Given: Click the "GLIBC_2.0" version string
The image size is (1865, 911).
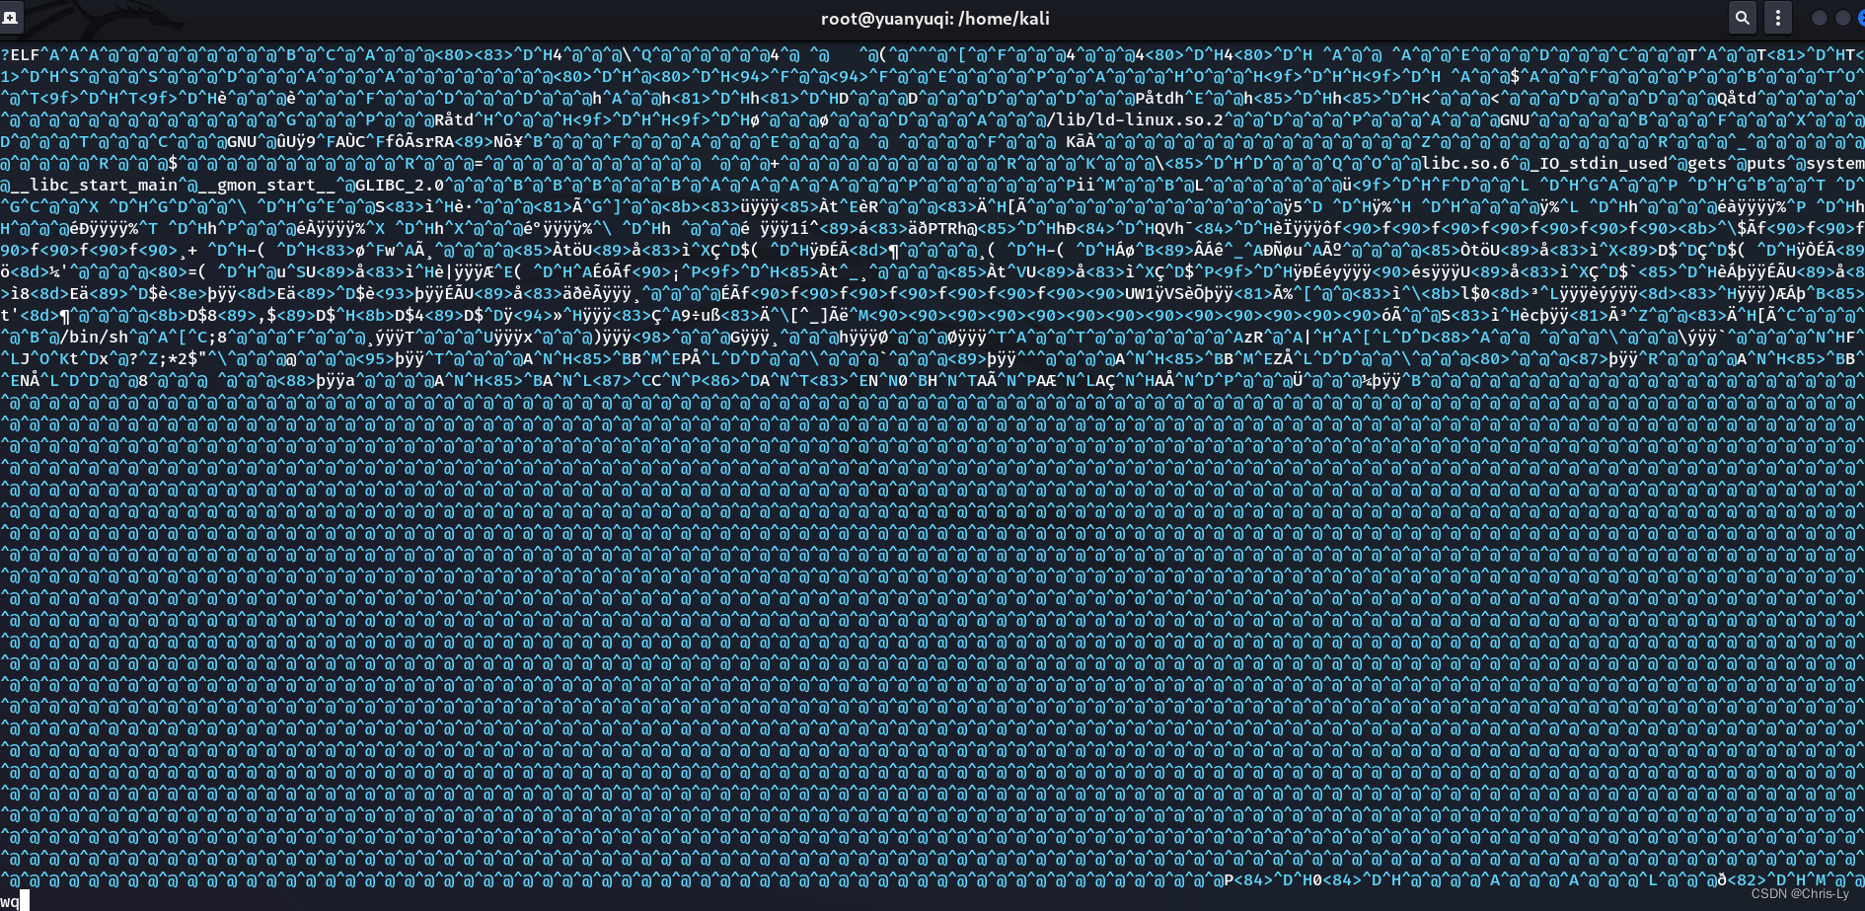Looking at the screenshot, I should coord(400,186).
